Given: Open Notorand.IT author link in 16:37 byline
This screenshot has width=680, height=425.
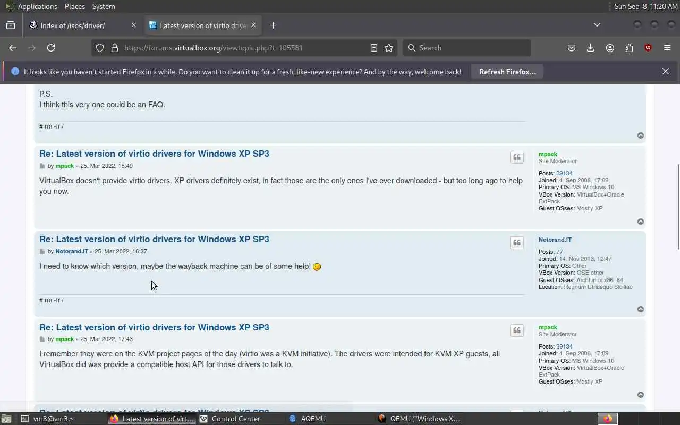Looking at the screenshot, I should point(72,252).
